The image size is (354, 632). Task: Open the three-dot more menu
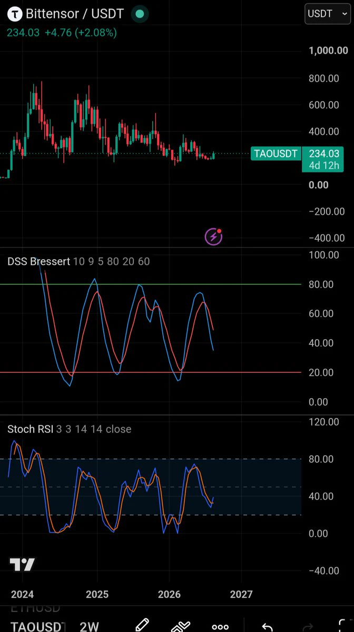tap(220, 627)
